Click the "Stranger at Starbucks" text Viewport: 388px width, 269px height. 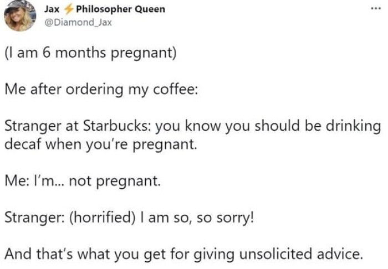(76, 126)
